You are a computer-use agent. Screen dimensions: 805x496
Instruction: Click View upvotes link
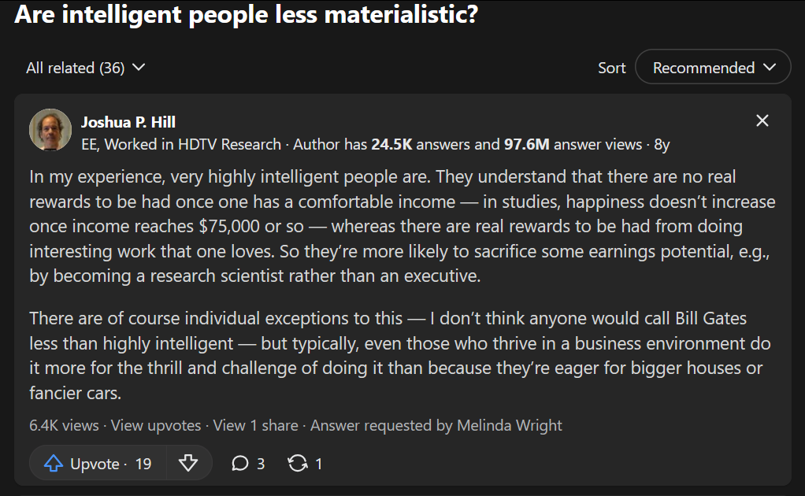tap(156, 425)
